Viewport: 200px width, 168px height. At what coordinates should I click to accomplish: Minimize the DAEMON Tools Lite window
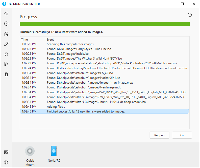pyautogui.click(x=171, y=4)
